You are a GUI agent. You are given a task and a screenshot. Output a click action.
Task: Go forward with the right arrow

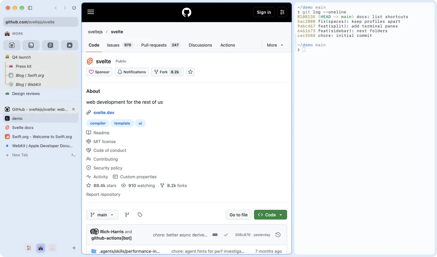pyautogui.click(x=65, y=8)
